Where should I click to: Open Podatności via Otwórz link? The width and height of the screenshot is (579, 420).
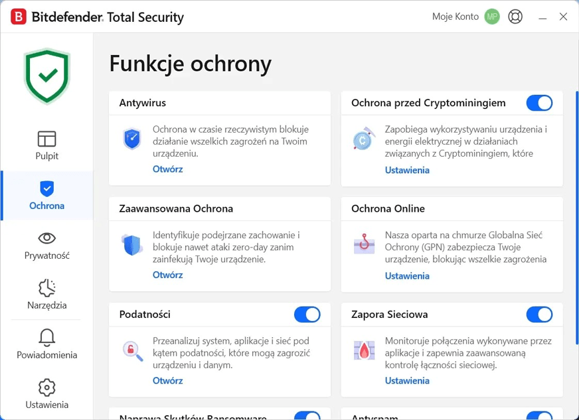point(167,380)
